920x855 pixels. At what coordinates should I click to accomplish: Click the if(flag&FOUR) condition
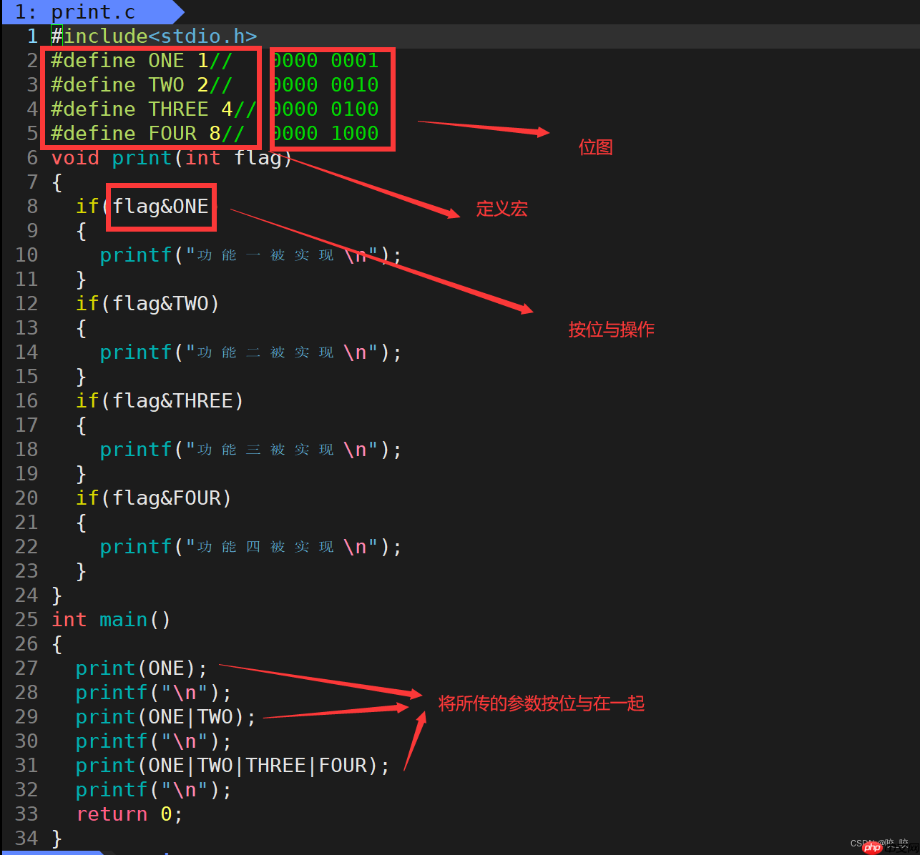pyautogui.click(x=153, y=498)
